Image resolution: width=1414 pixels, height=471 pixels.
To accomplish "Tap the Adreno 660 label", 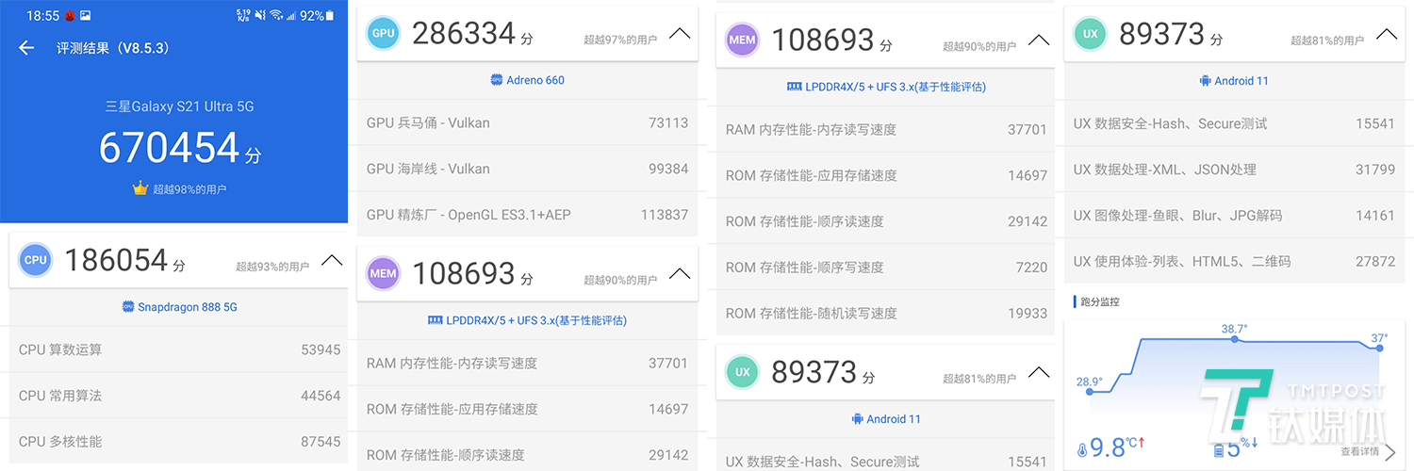I will 535,80.
